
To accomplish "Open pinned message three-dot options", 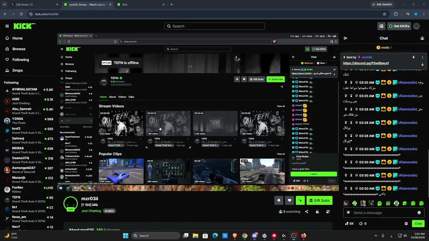I will (x=422, y=57).
